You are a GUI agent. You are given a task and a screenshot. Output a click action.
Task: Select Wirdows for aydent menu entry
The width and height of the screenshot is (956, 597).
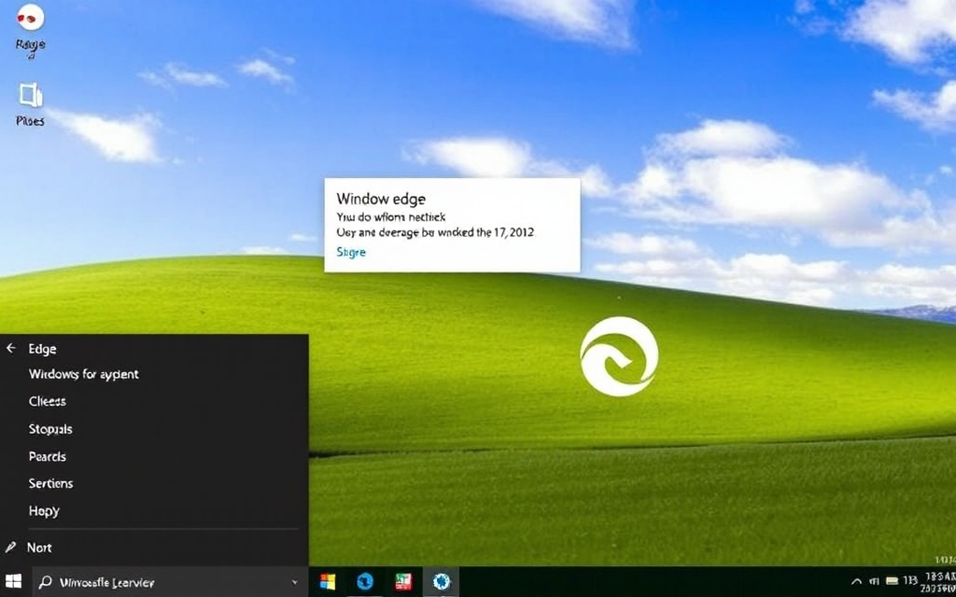tap(83, 374)
